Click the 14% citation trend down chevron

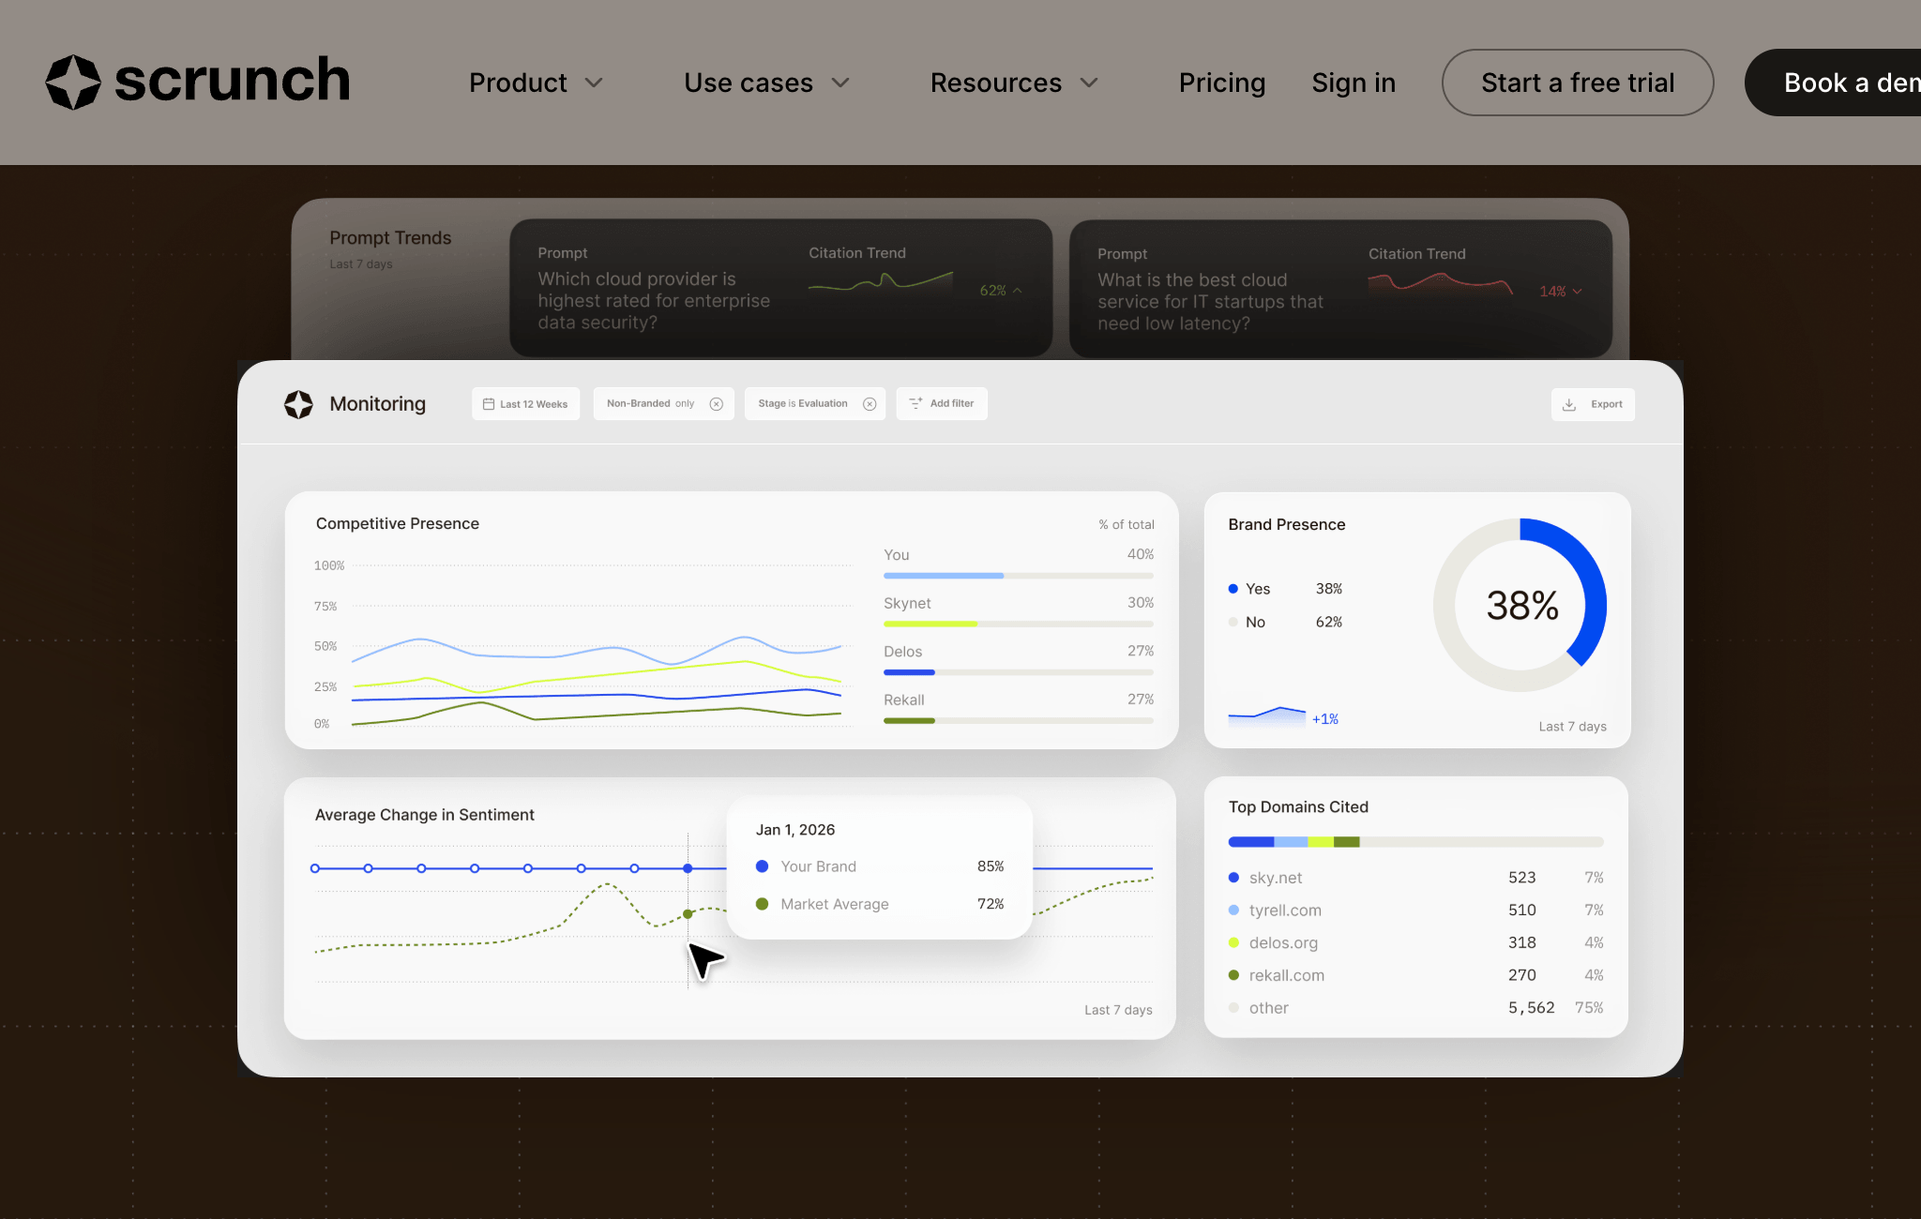1578,292
